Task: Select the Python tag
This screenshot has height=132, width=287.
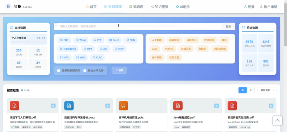Action: 169,49
